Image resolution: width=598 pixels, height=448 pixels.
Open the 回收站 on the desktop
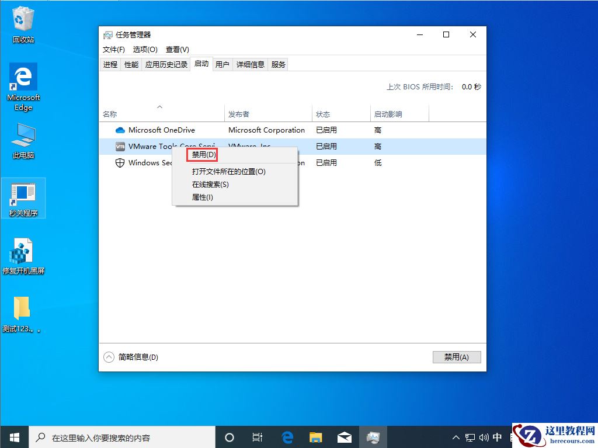coord(23,18)
